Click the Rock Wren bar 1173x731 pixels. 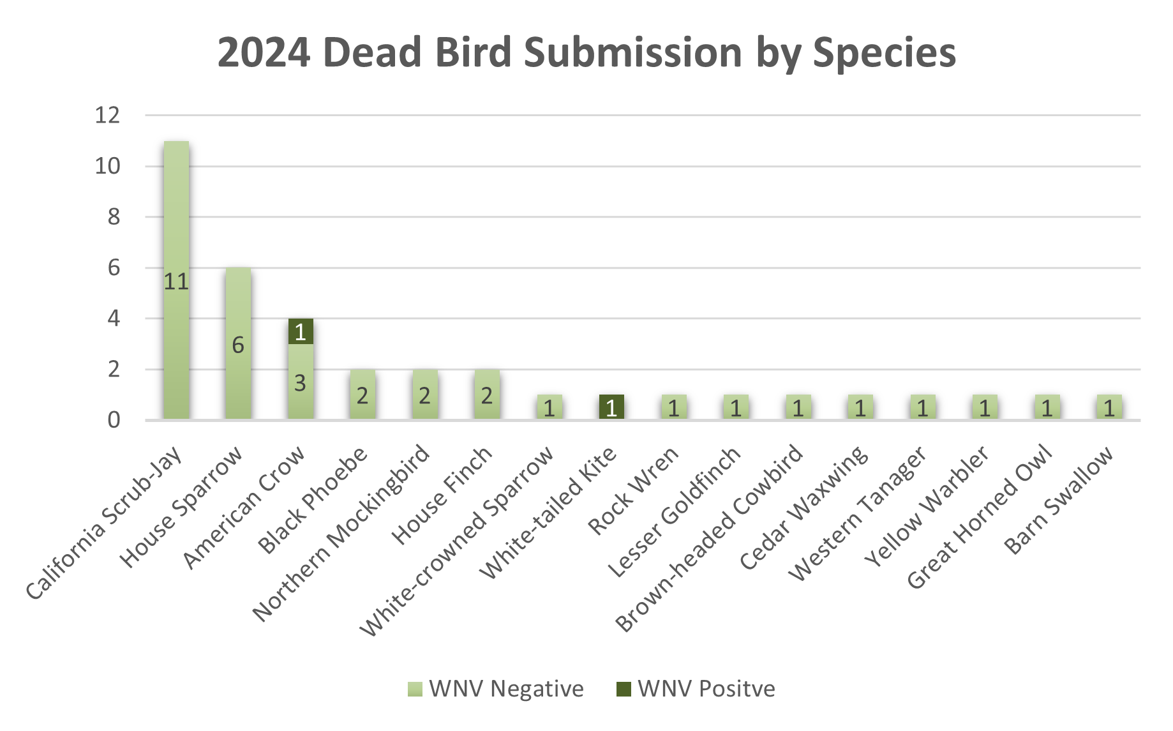(x=673, y=407)
